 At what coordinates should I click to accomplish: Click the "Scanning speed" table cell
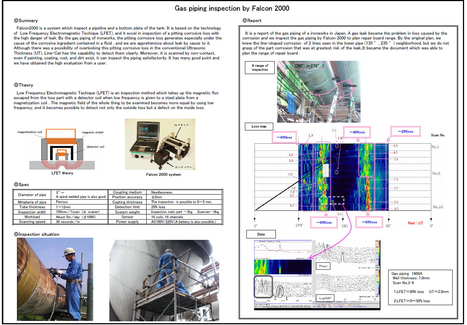[32, 222]
